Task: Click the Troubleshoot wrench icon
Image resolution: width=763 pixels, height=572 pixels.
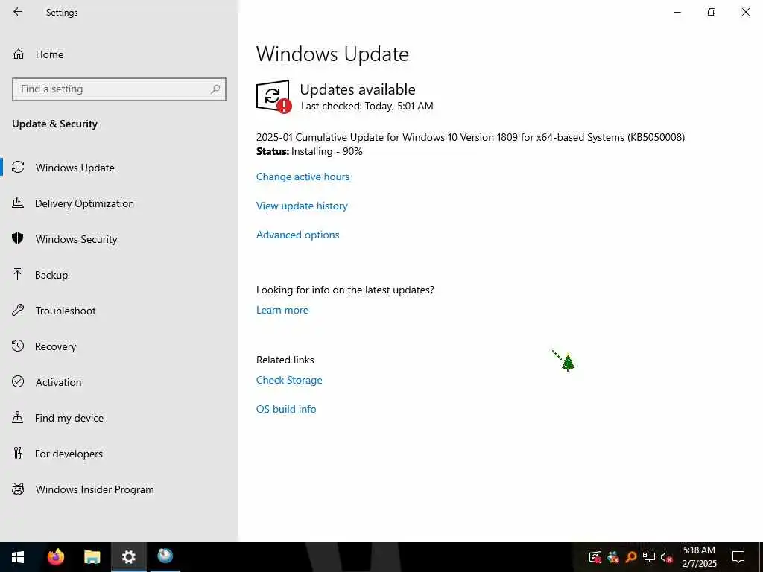Action: [18, 311]
